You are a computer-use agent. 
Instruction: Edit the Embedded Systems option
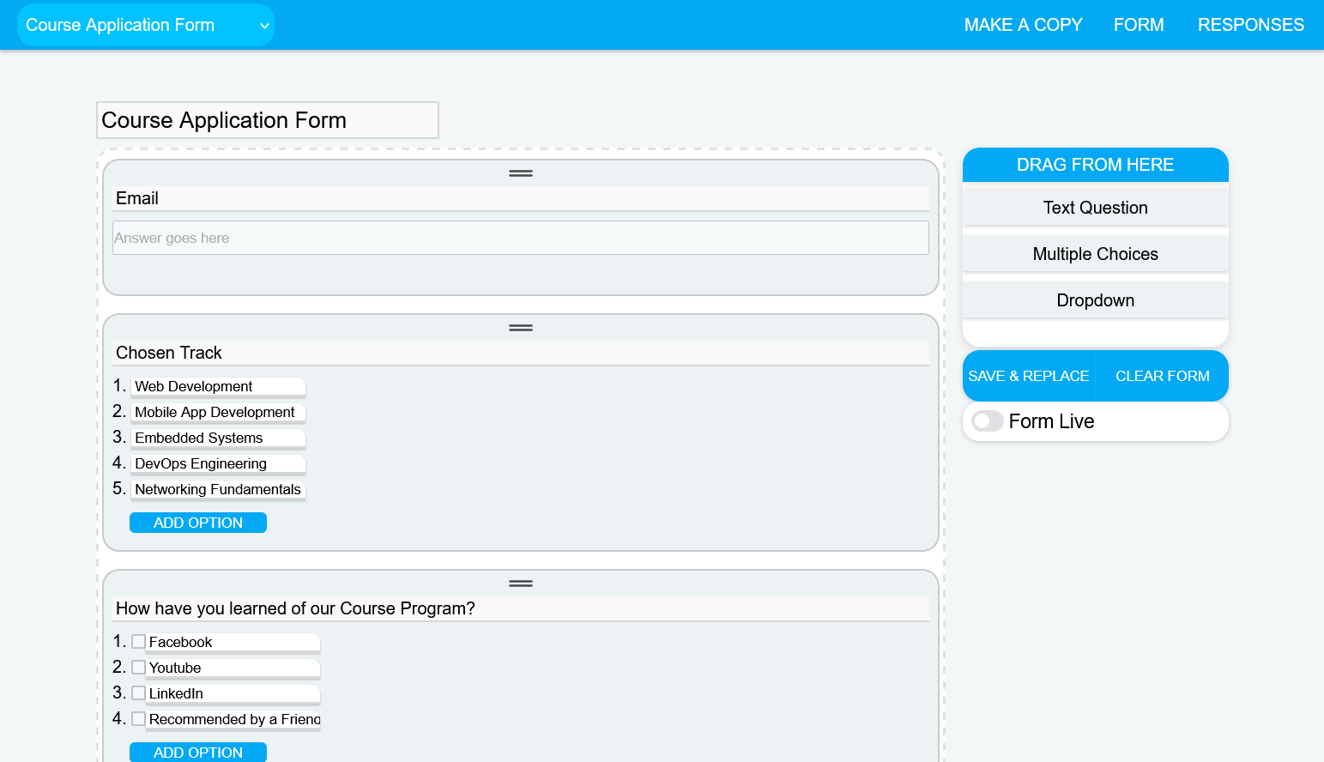(218, 438)
